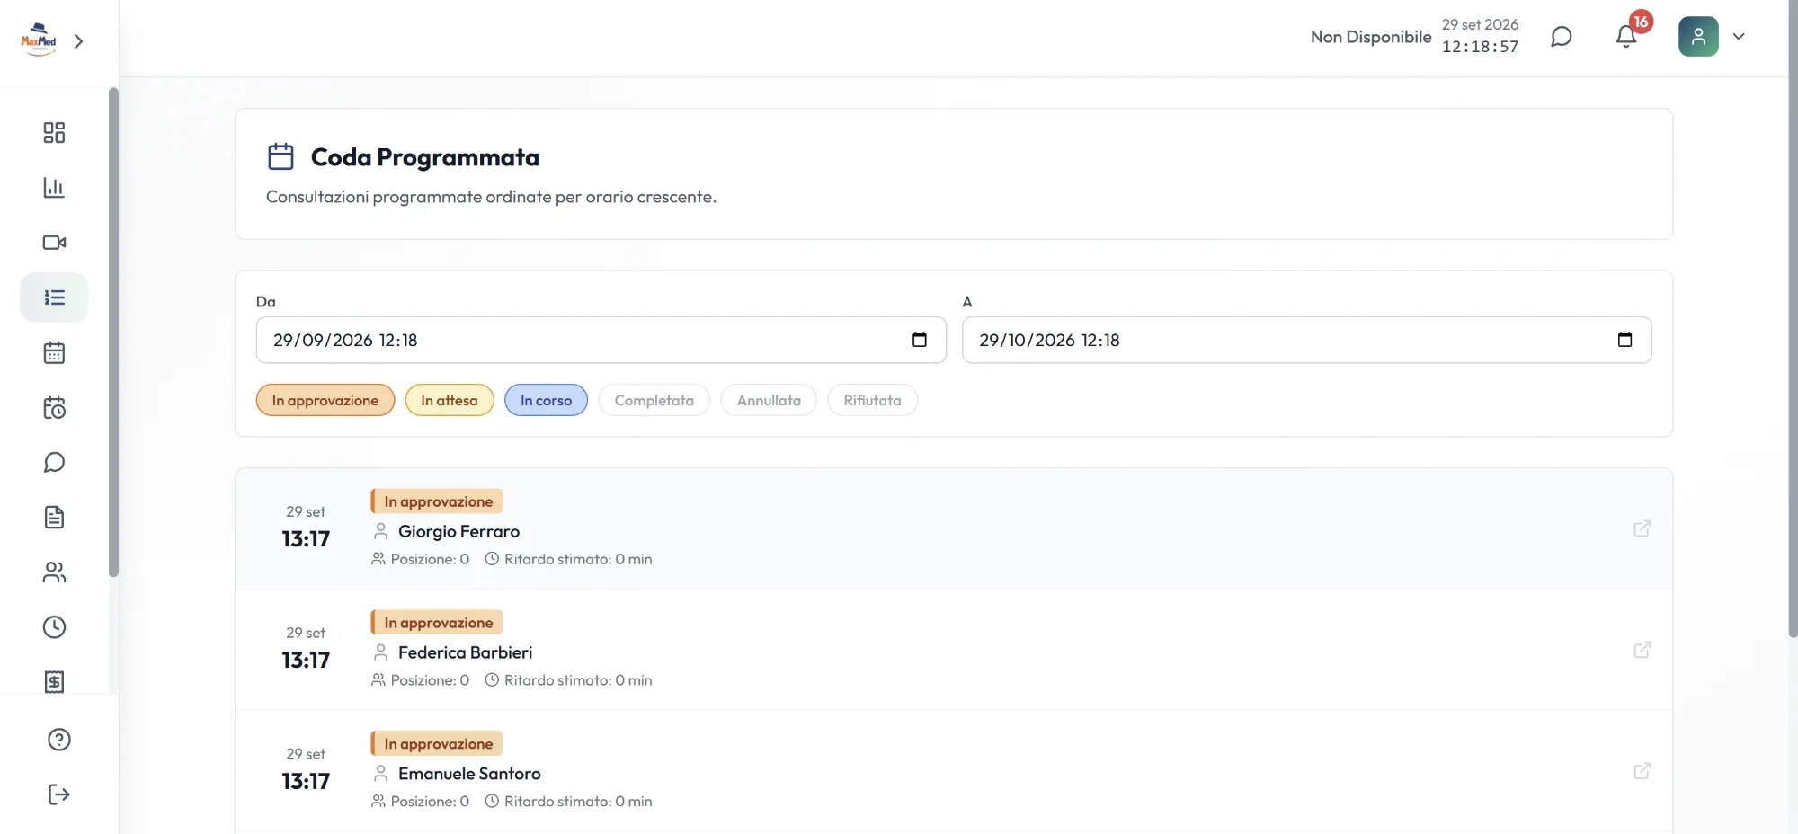1798x834 pixels.
Task: Enable the Completata filter chip
Action: (654, 400)
